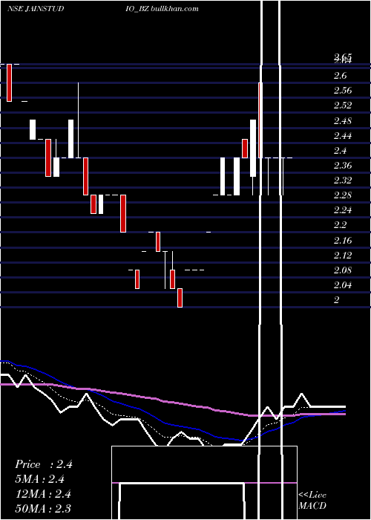Select the 2.16 price axis label
This screenshot has height=520, width=371.
coord(343,240)
